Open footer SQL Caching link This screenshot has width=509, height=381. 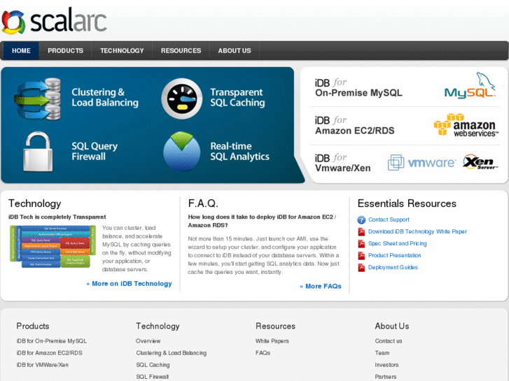[153, 365]
